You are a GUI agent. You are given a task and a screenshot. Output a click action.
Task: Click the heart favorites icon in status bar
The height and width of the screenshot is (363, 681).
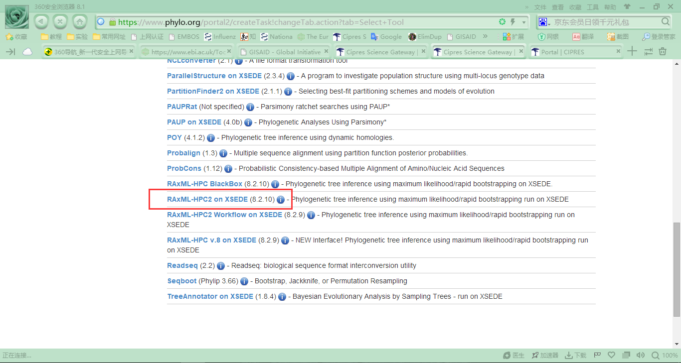point(612,356)
